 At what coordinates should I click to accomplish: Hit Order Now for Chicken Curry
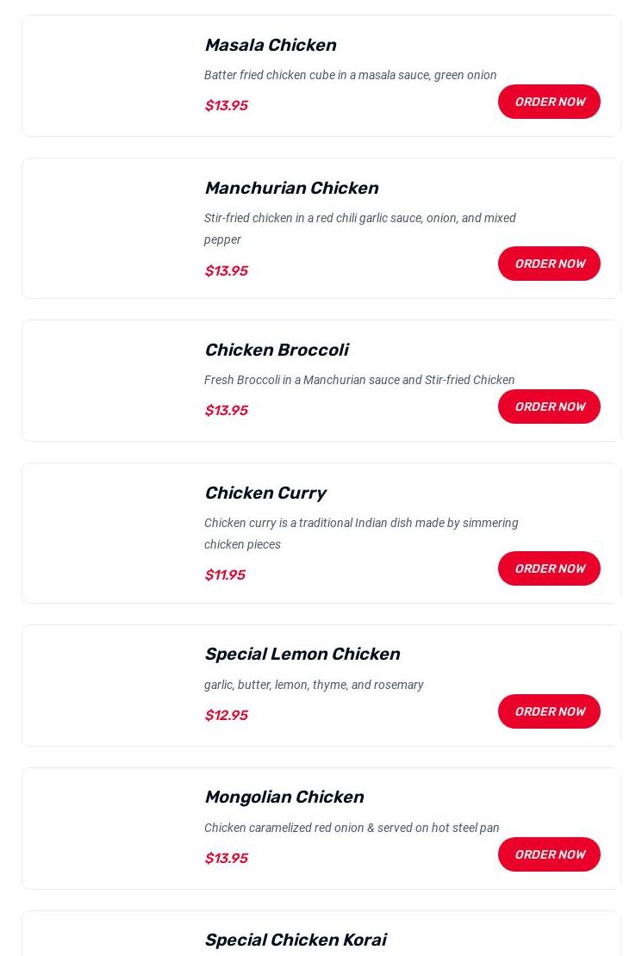click(x=549, y=568)
